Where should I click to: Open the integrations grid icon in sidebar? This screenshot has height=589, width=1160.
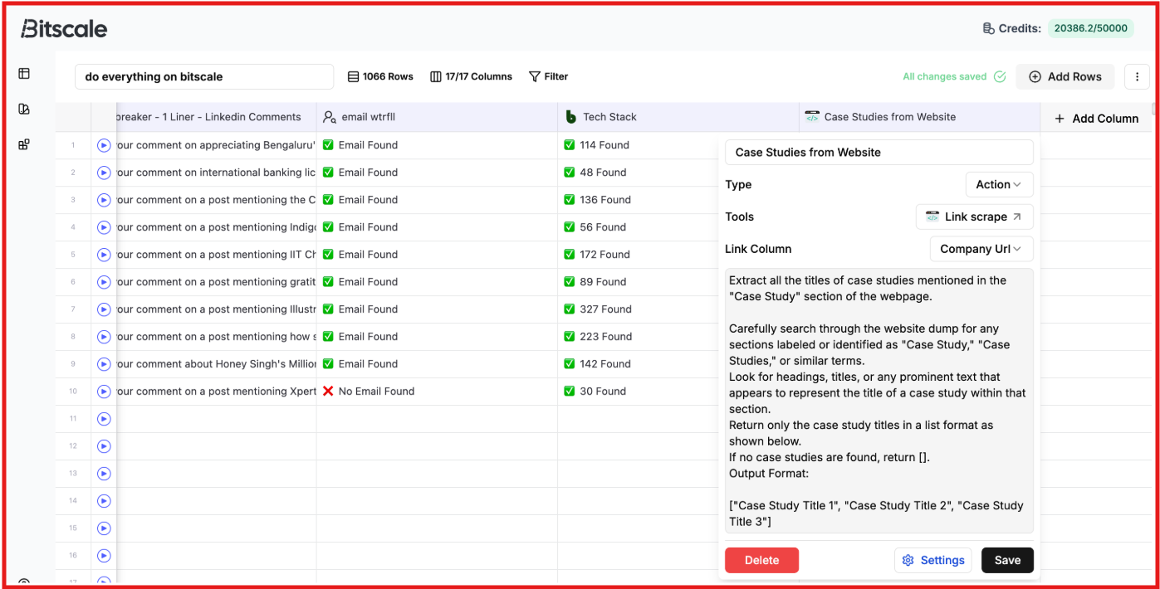pyautogui.click(x=24, y=144)
